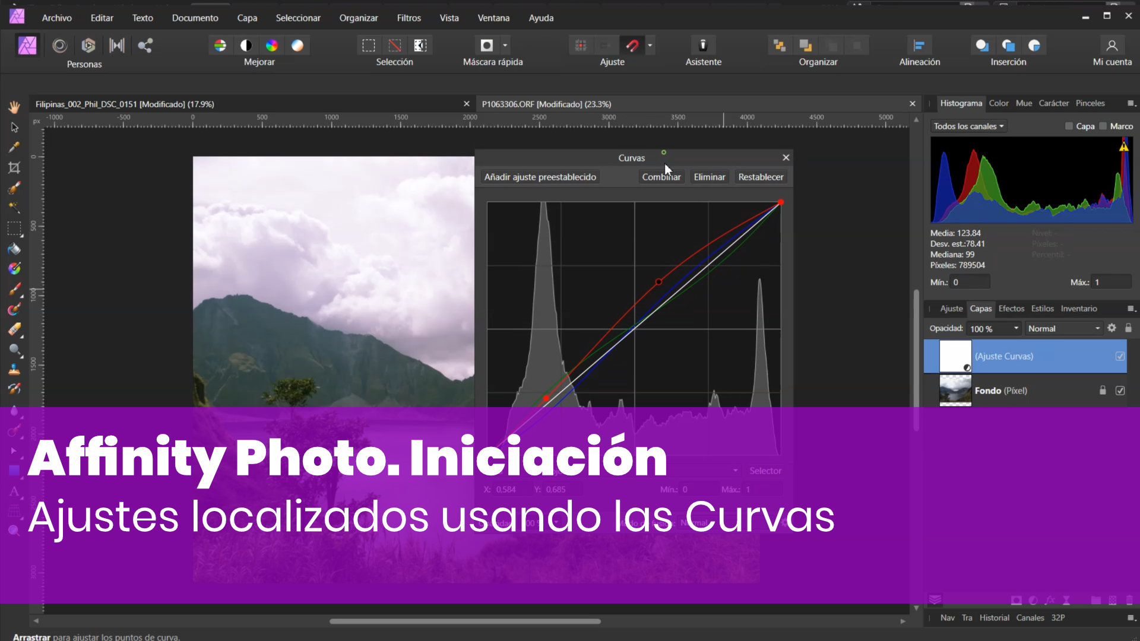Viewport: 1140px width, 641px height.
Task: Close the Filipinas_002 document tab
Action: coord(467,104)
